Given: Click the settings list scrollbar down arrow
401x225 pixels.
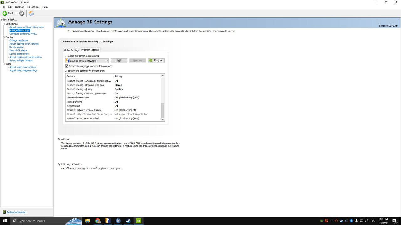Looking at the screenshot, I should point(163,119).
